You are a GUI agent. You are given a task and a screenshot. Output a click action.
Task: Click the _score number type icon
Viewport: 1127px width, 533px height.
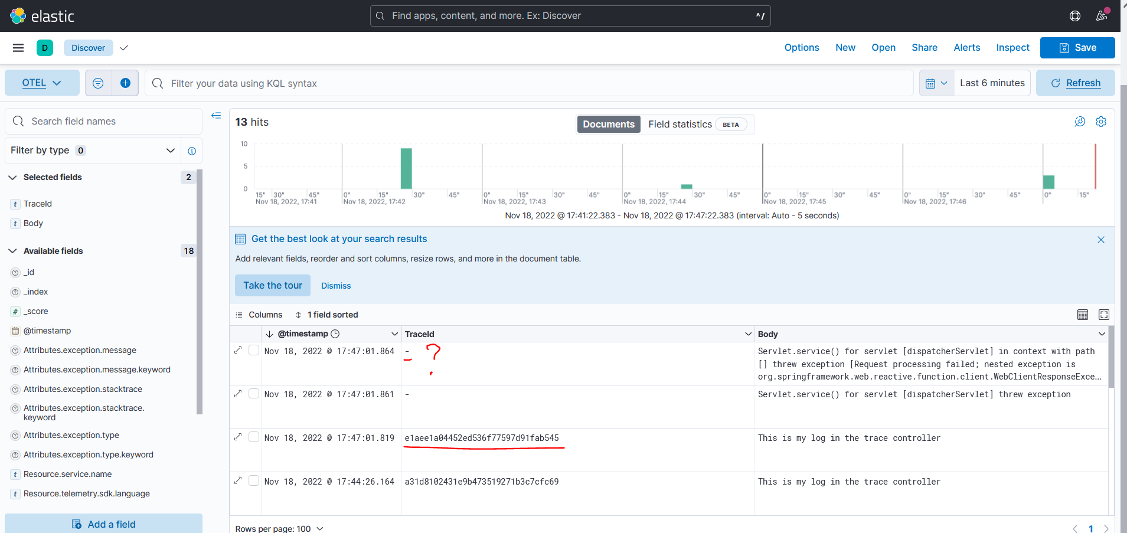click(x=15, y=312)
